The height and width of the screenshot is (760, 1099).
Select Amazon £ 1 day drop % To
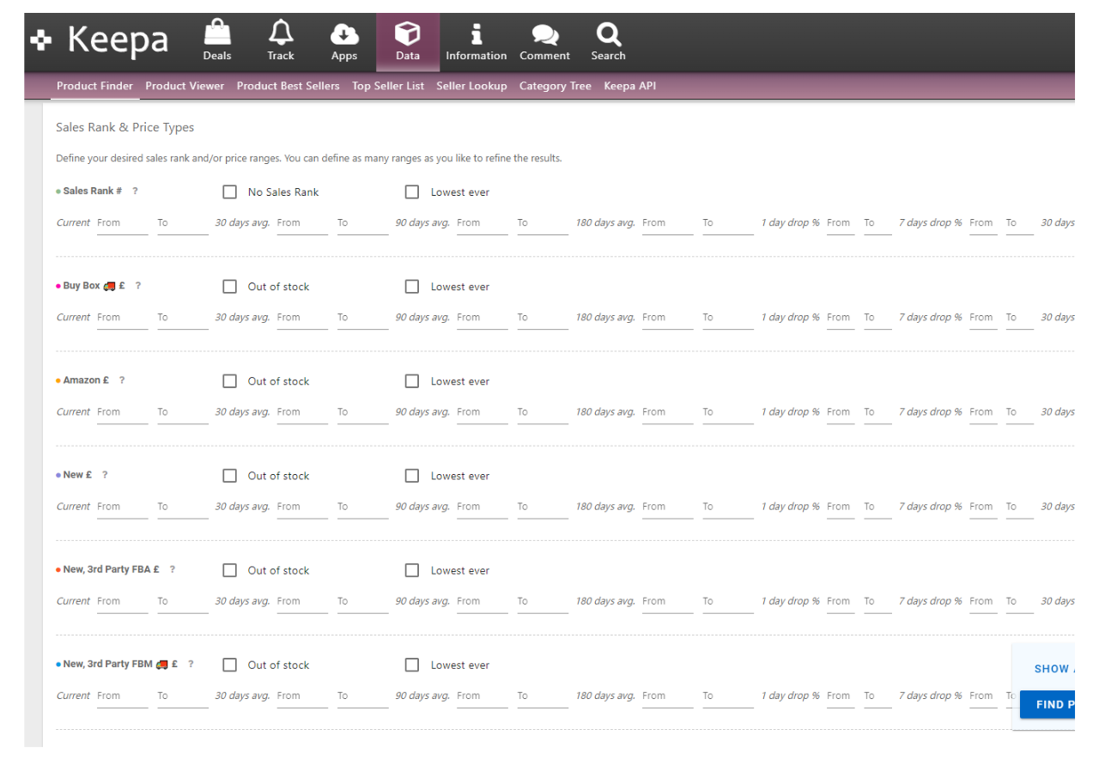pos(877,412)
